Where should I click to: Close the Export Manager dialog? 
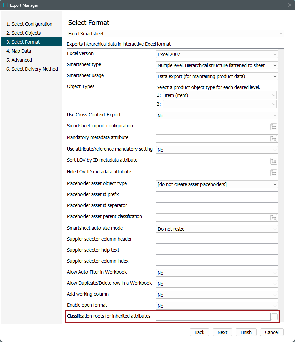(x=289, y=5)
